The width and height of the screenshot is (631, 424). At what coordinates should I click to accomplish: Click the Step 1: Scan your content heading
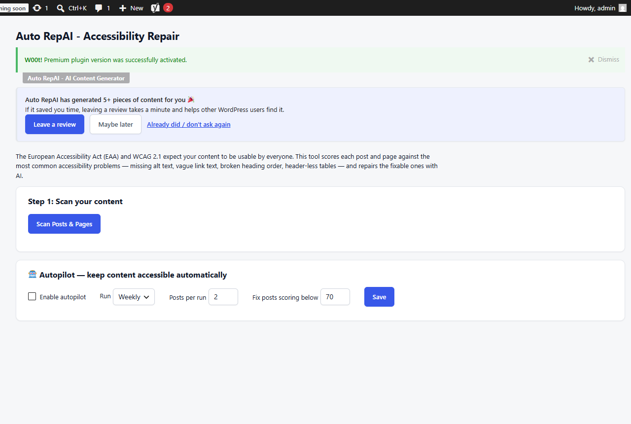(75, 201)
